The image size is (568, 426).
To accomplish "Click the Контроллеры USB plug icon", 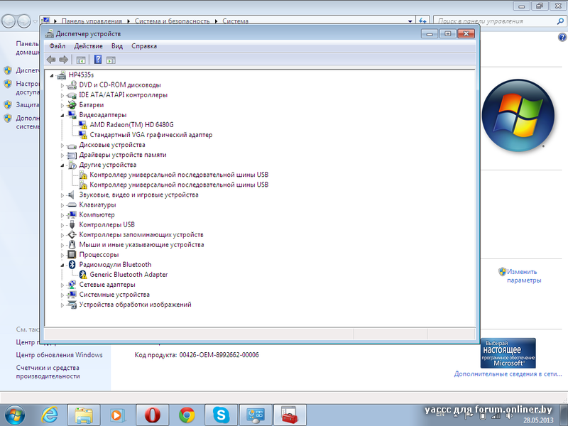I will [72, 224].
